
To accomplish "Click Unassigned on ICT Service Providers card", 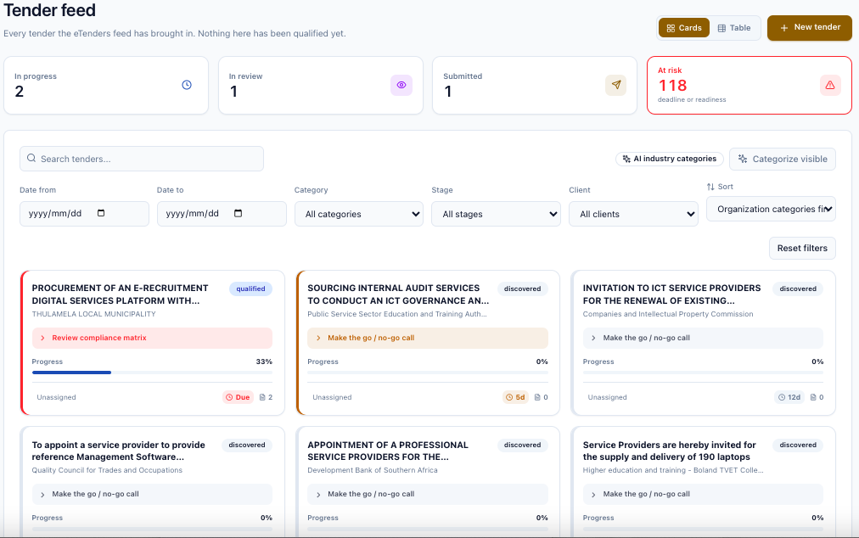I will (608, 397).
